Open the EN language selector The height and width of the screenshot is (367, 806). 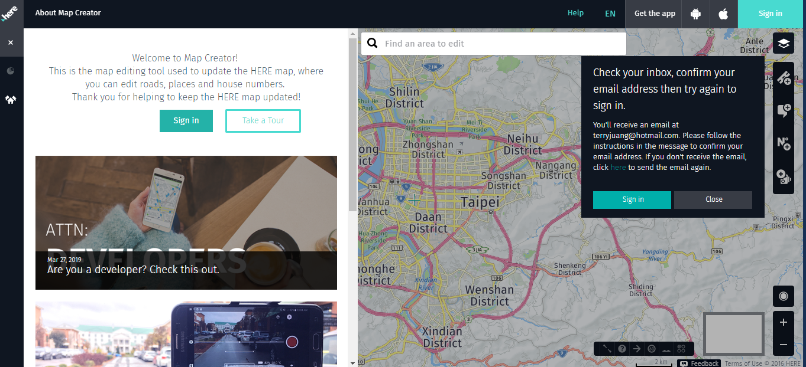coord(610,14)
